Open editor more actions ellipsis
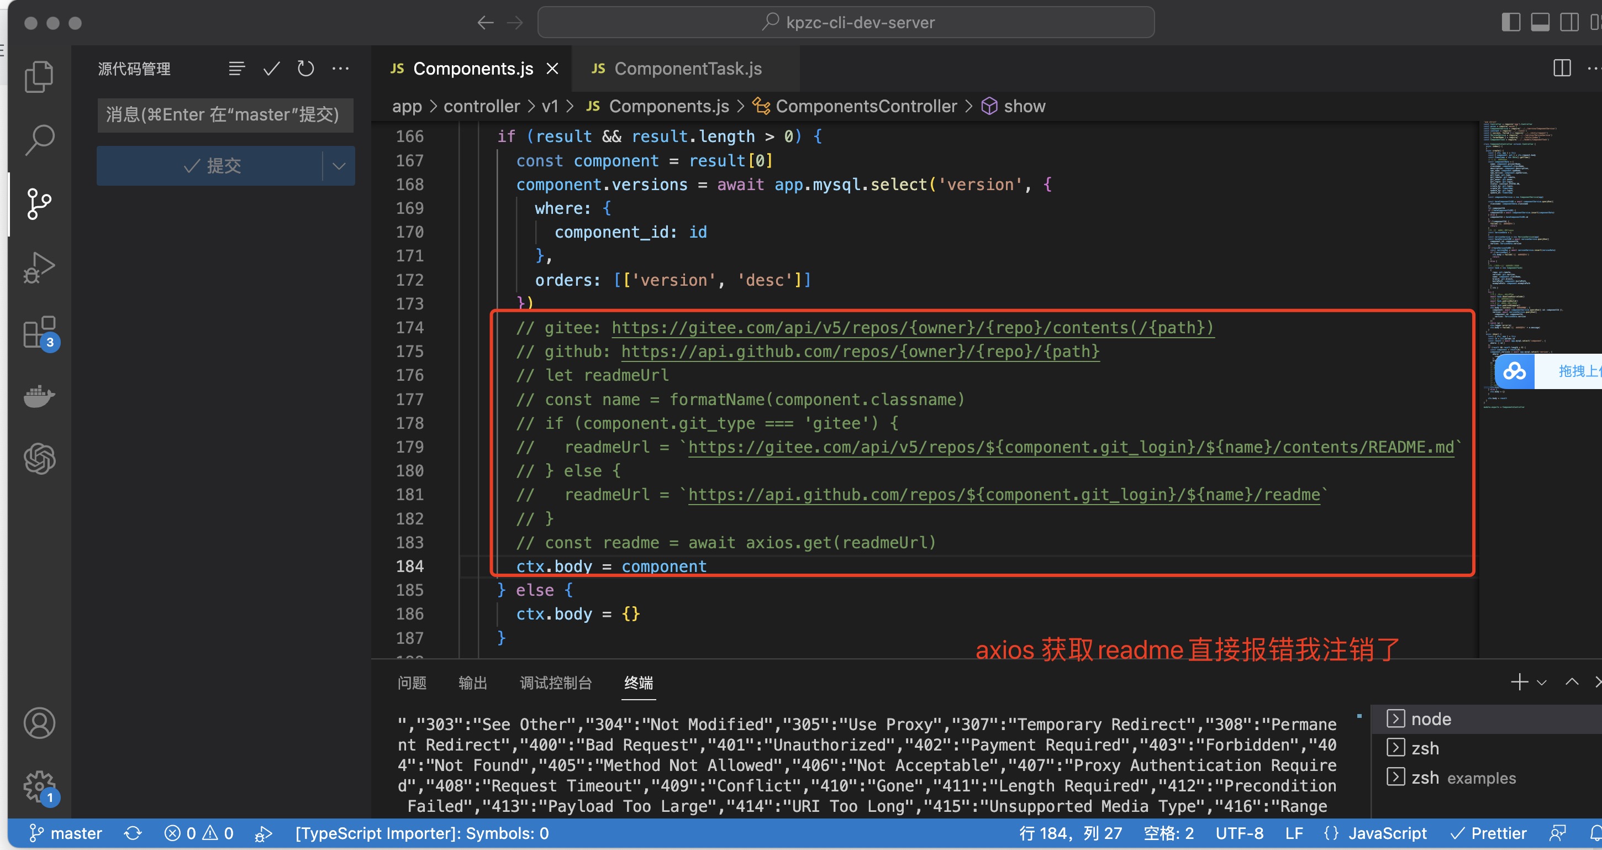 pyautogui.click(x=1593, y=68)
